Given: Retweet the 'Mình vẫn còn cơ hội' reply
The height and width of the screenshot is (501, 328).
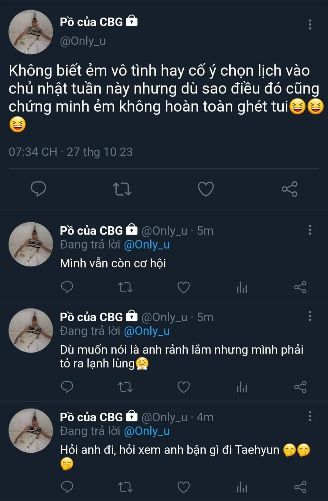Looking at the screenshot, I should coord(125,287).
